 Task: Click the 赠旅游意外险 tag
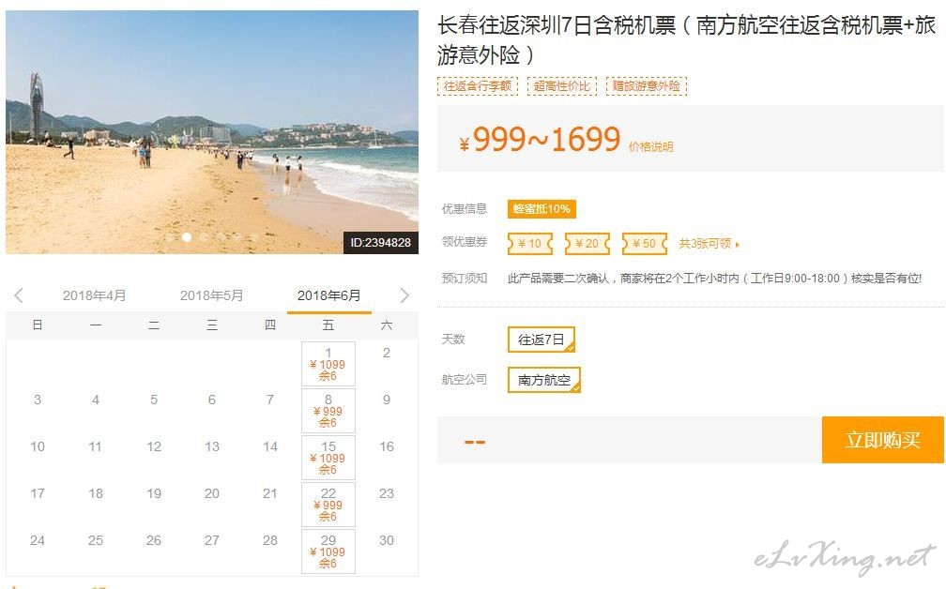(646, 86)
